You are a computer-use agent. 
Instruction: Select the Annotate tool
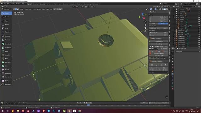(6, 36)
